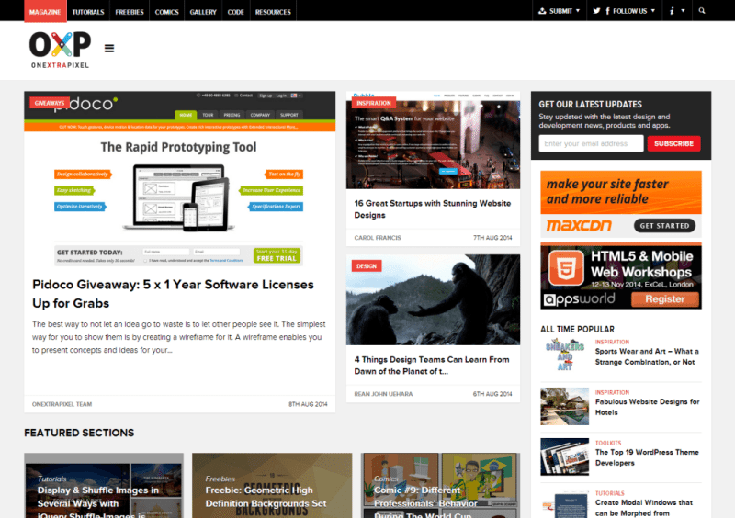Viewport: 735px width, 518px height.
Task: Click the HTML5 shield ad graphic
Action: 562,270
